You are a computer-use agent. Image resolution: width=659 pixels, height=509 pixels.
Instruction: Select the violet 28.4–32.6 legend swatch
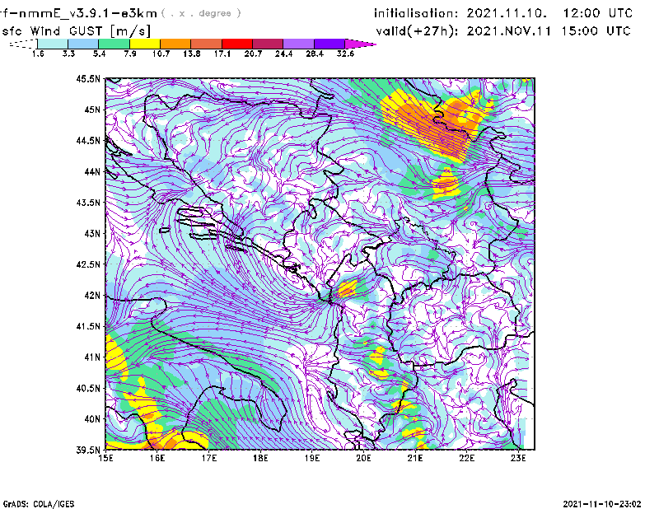click(329, 44)
